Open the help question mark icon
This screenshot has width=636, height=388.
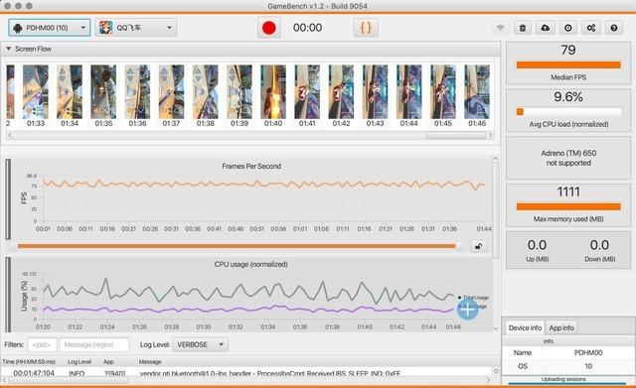614,28
